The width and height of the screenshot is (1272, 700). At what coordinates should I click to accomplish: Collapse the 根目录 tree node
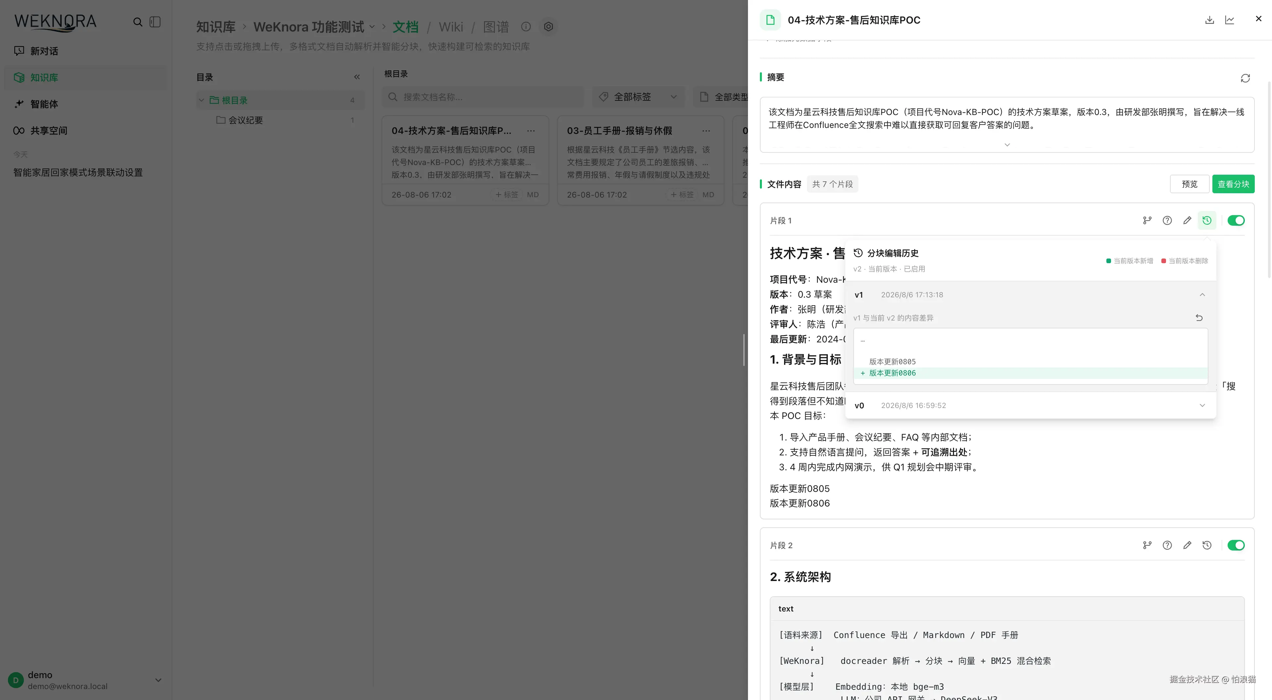coord(201,100)
